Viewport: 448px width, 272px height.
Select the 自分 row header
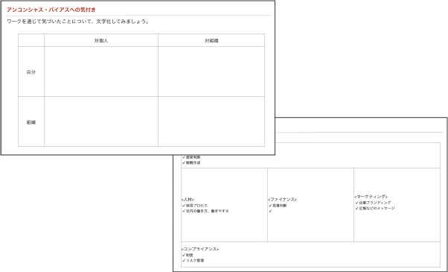[31, 72]
